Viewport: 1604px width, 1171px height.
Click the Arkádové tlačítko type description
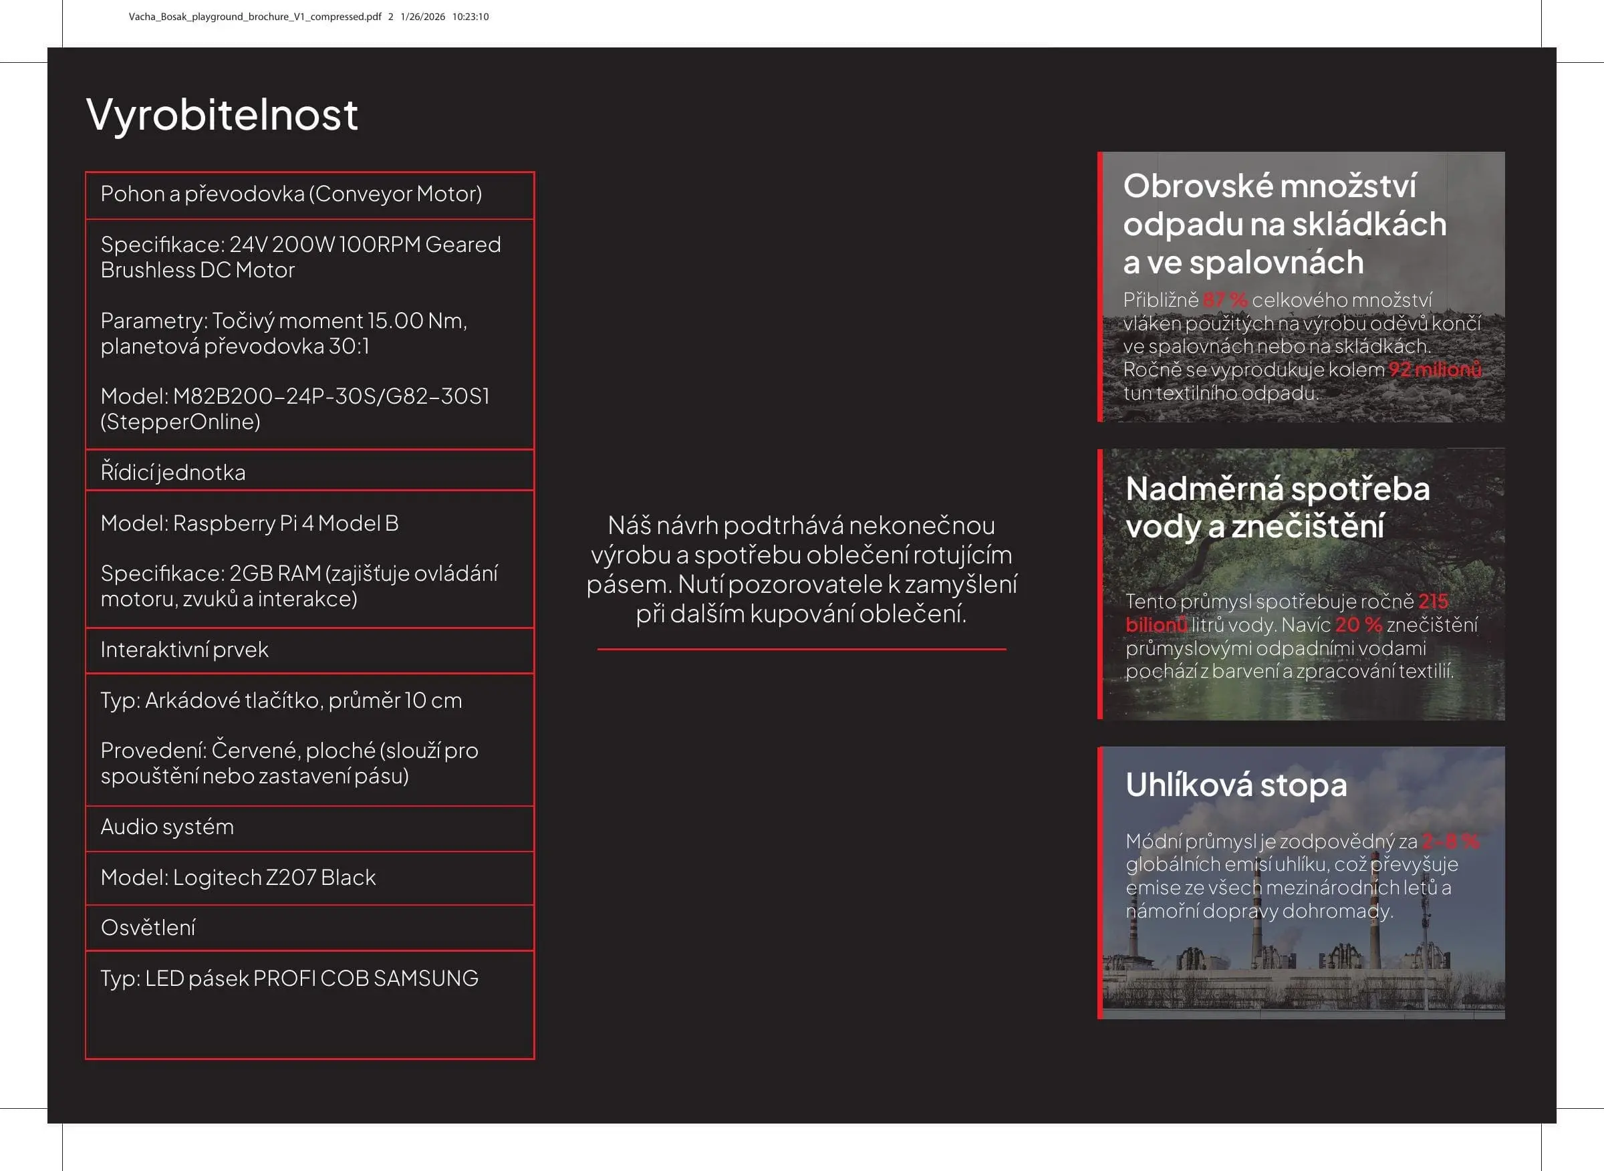tap(281, 700)
